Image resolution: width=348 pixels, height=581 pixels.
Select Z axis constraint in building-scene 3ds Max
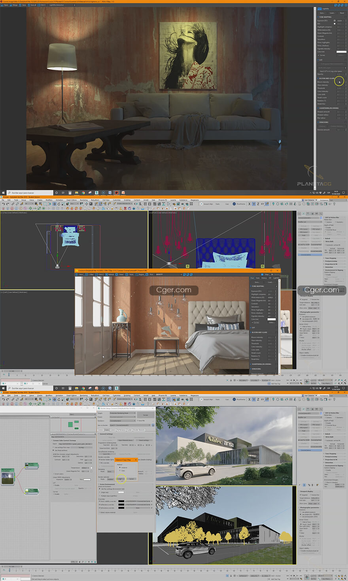[x=258, y=399]
